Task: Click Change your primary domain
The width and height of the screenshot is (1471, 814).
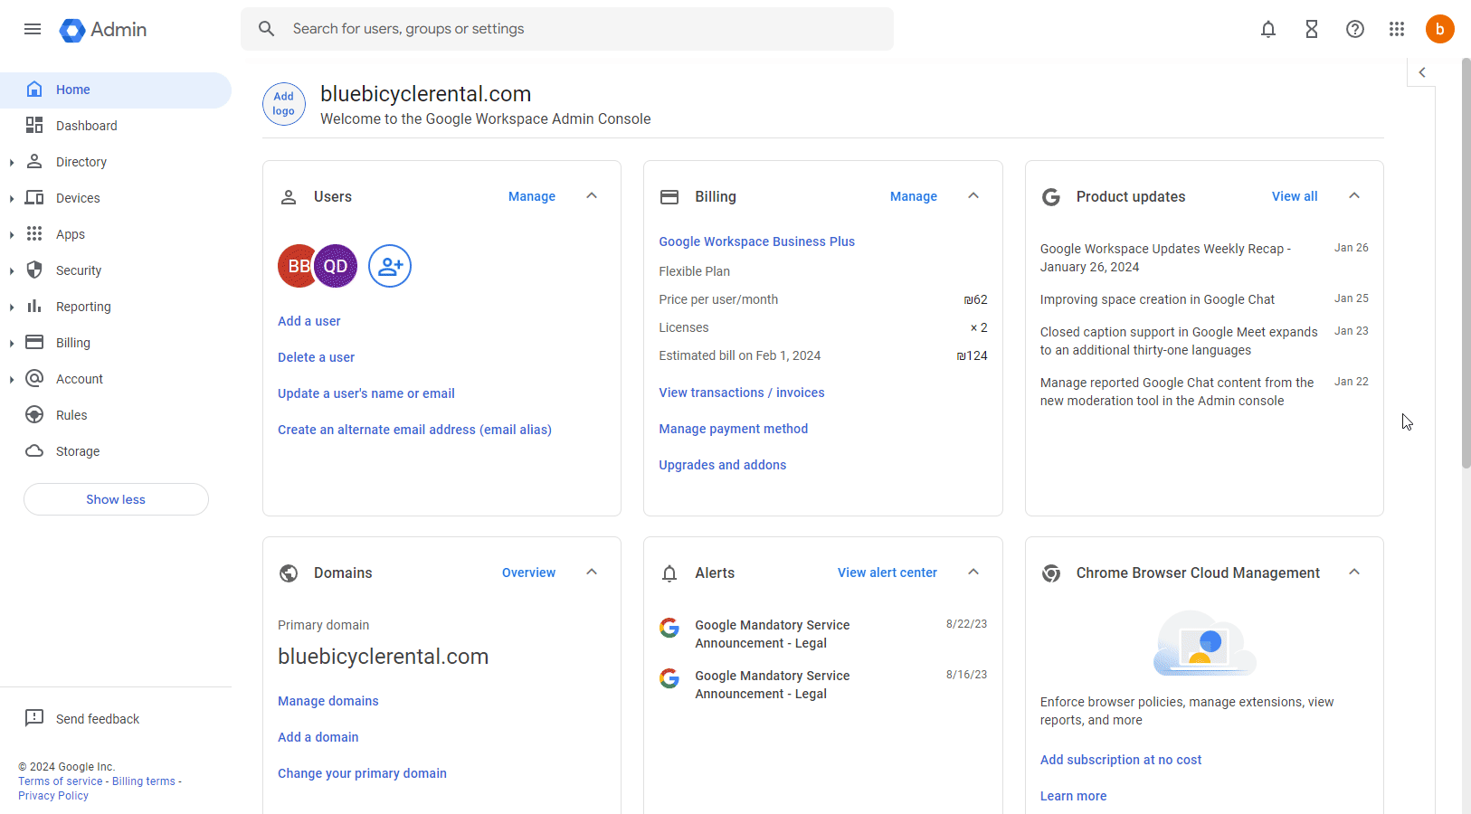Action: pos(362,773)
